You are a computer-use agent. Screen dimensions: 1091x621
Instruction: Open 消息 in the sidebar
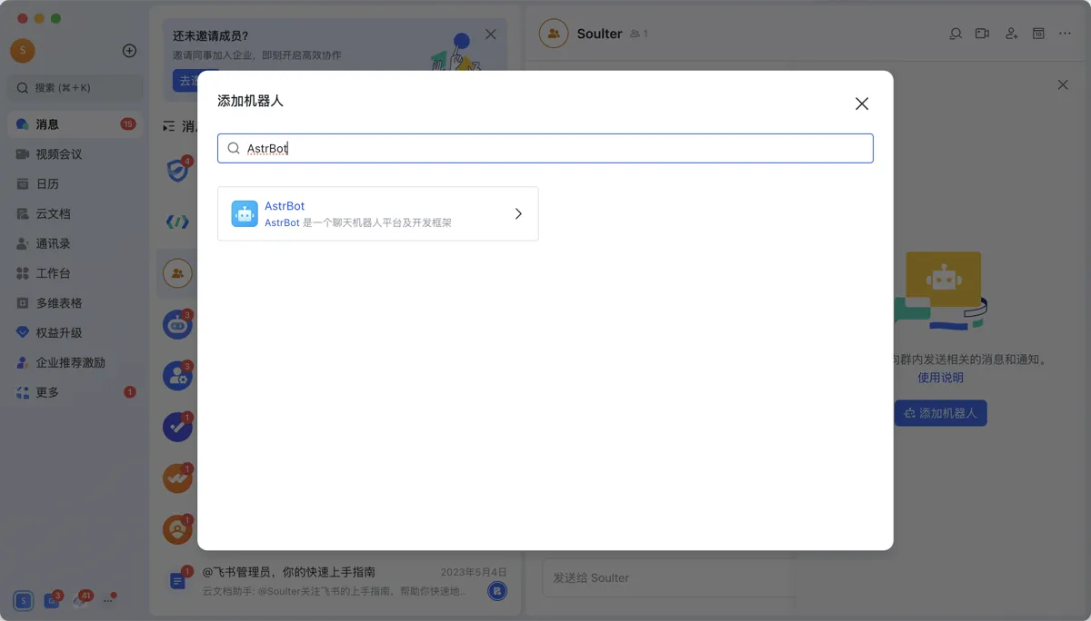(75, 124)
